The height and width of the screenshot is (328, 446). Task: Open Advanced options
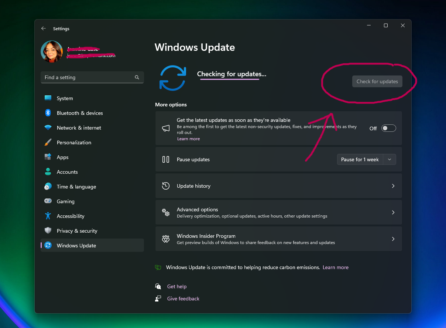pos(279,212)
